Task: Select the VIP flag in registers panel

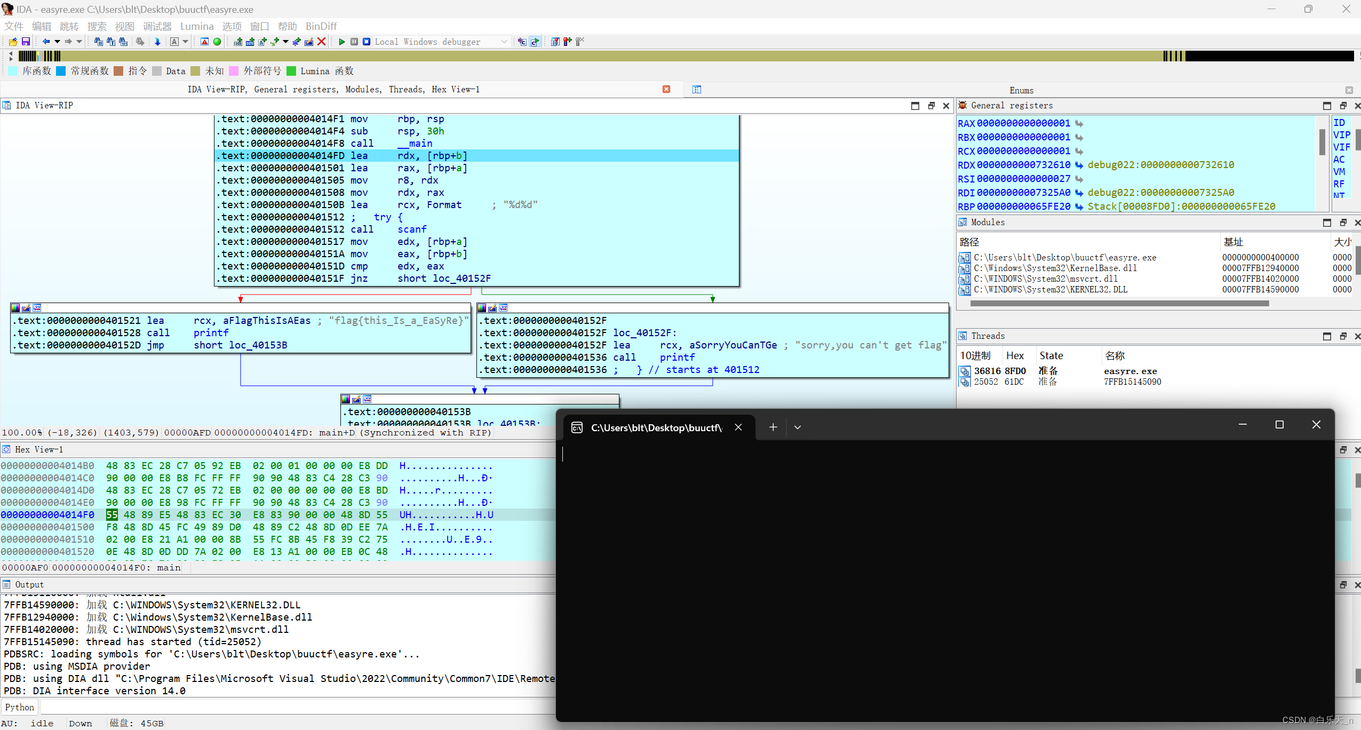Action: click(x=1341, y=135)
